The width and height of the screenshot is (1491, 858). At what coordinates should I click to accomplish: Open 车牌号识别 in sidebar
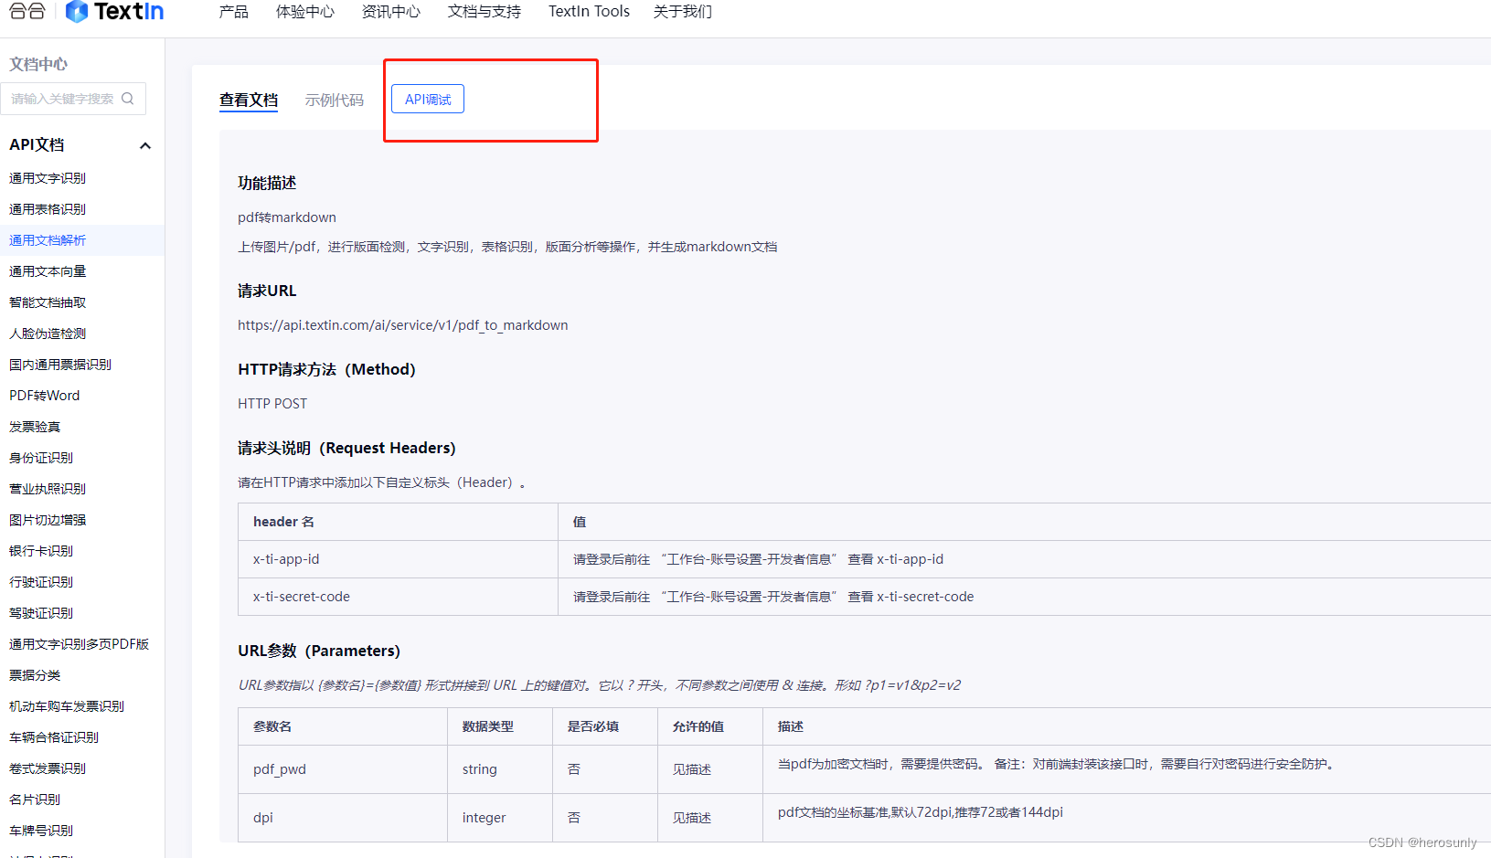41,831
